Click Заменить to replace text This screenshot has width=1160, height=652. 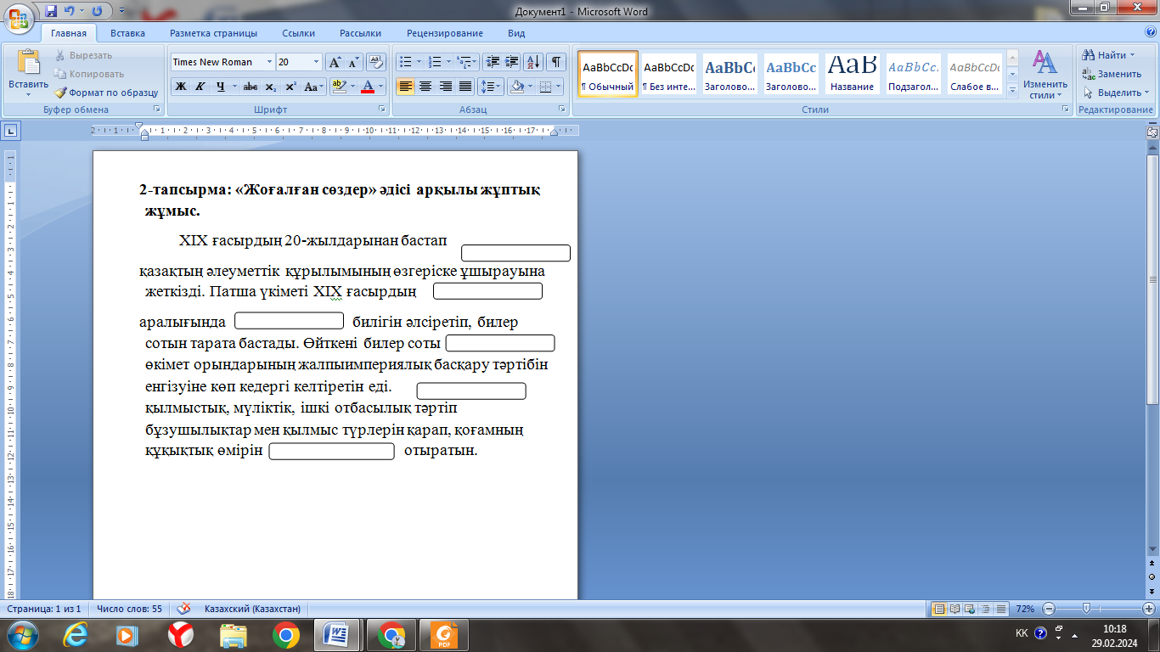[1112, 74]
